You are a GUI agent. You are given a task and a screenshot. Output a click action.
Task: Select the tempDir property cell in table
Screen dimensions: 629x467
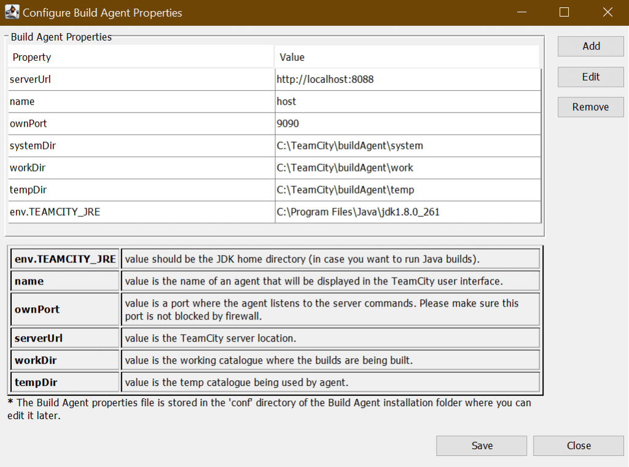coord(141,190)
